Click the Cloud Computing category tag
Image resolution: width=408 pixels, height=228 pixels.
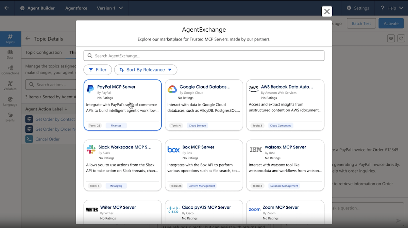(280, 126)
